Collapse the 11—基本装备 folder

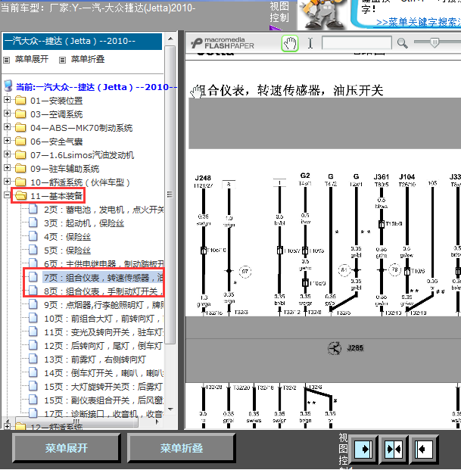[x=8, y=195]
